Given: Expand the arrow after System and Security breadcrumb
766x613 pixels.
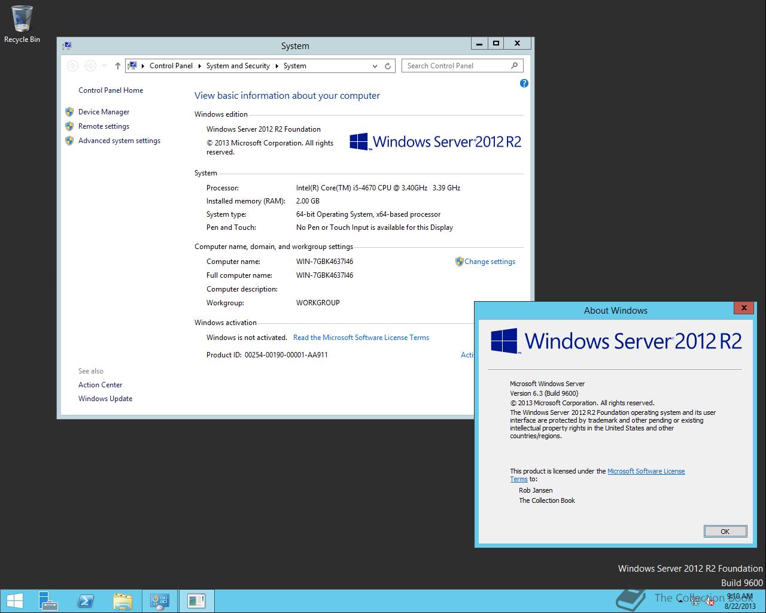Looking at the screenshot, I should click(x=277, y=66).
